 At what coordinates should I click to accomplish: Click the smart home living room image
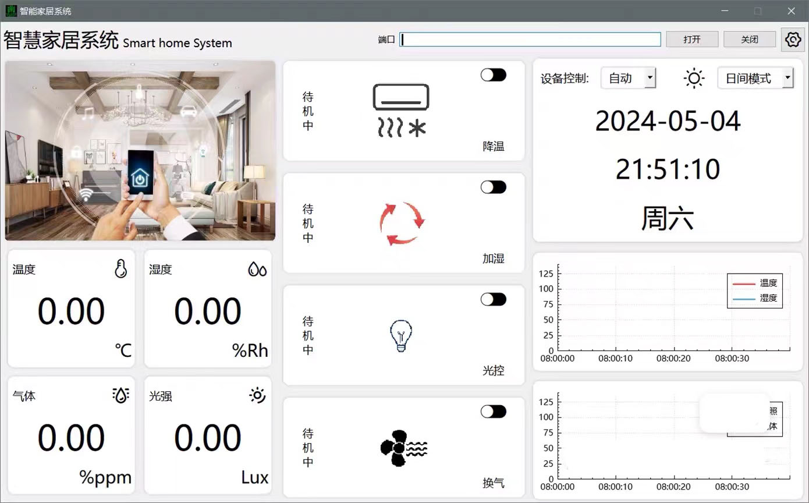coord(140,150)
